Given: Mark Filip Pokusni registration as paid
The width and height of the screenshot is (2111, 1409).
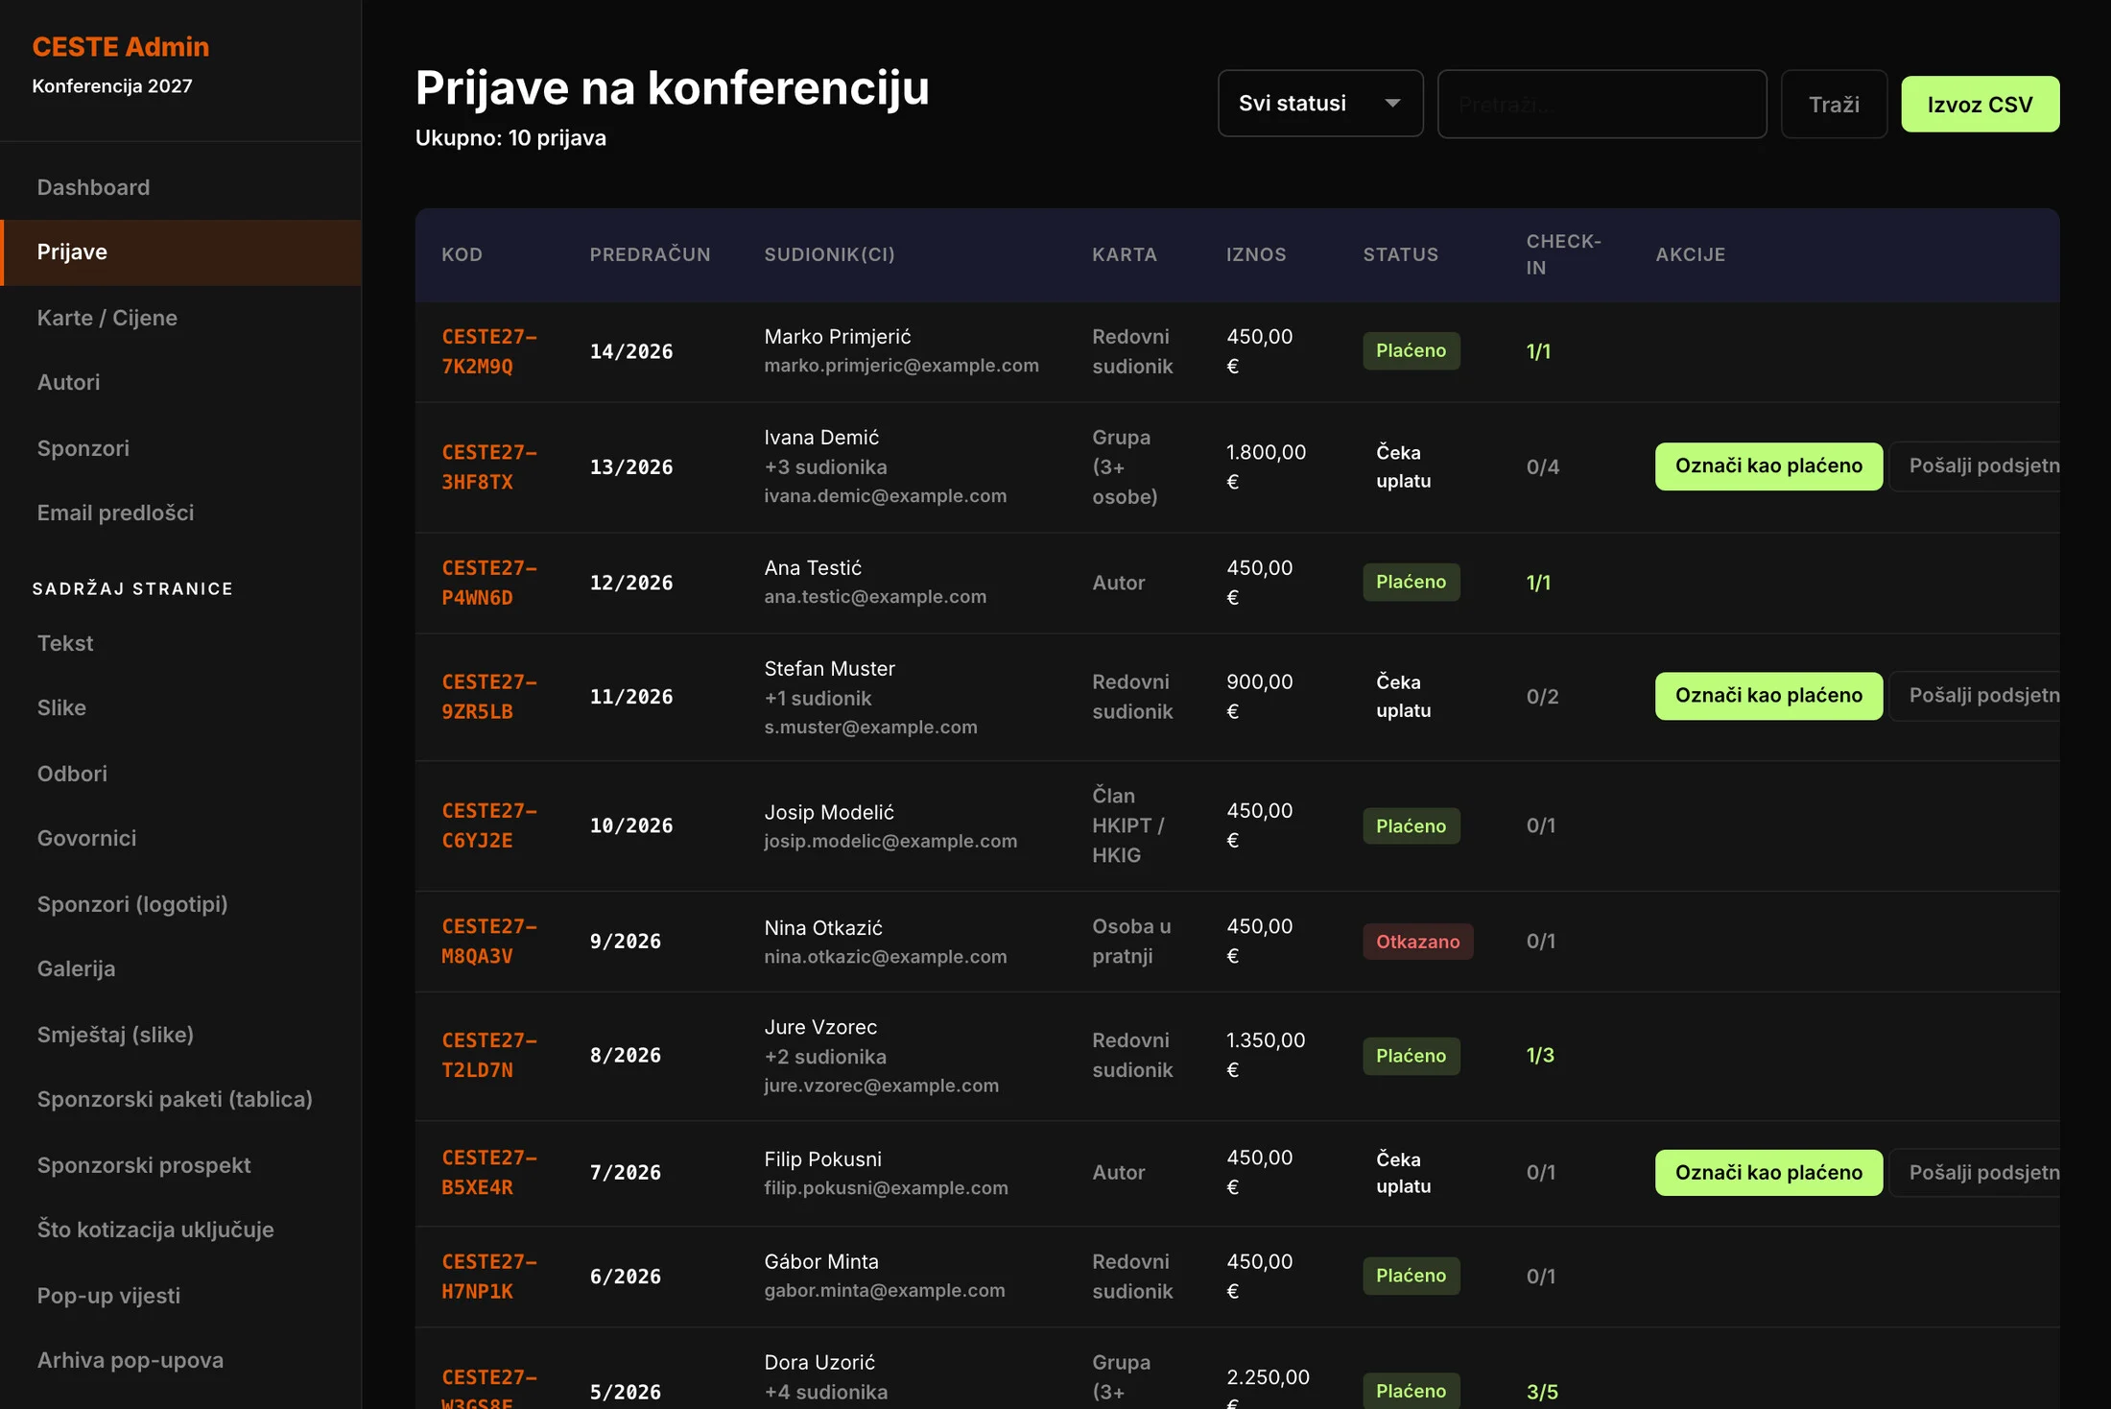Looking at the screenshot, I should pos(1768,1173).
